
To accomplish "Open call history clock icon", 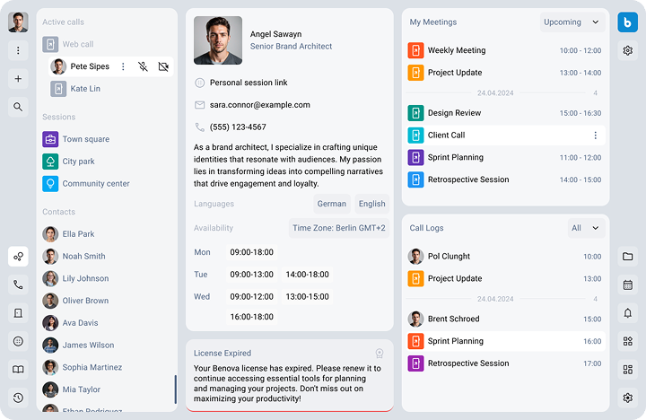I will (x=18, y=398).
